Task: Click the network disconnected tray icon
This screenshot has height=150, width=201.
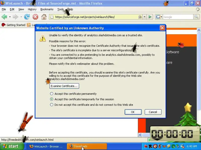Action: [182, 146]
